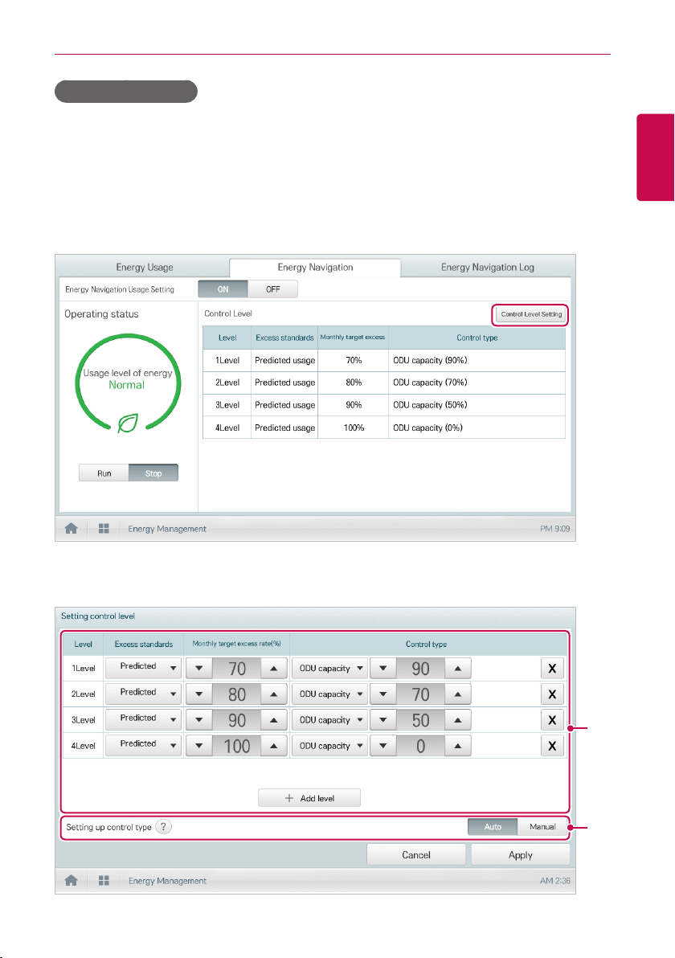Click ODU capacity (0%) cell in table

point(477,428)
